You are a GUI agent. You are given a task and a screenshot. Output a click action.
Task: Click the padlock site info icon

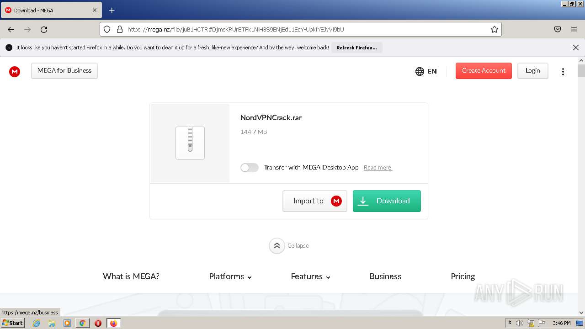tap(120, 29)
